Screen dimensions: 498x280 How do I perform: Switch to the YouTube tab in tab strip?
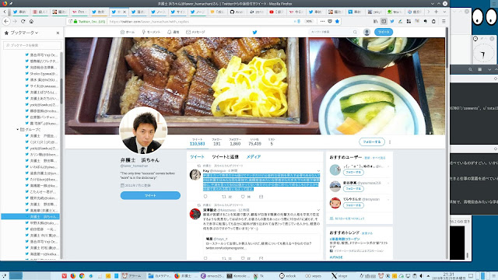276,12
